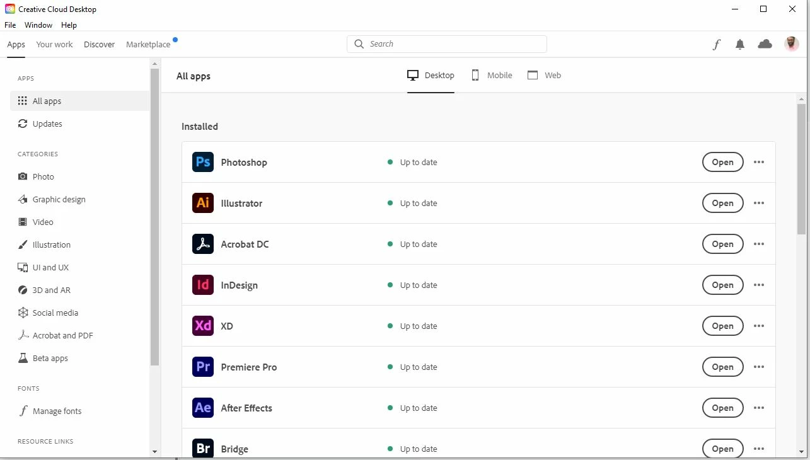Viewport: 810px width, 460px height.
Task: Open Acrobat DC more options menu
Action: [x=759, y=244]
